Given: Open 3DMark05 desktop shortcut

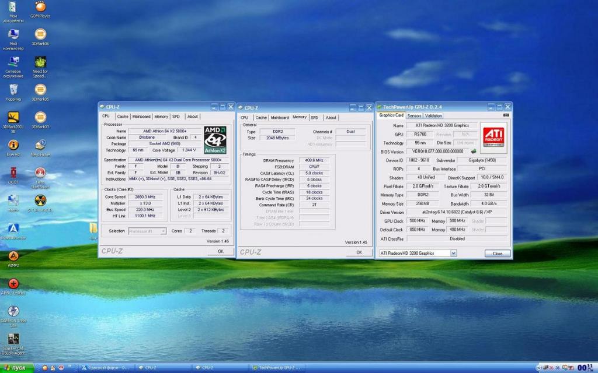Looking at the screenshot, I should tap(40, 93).
